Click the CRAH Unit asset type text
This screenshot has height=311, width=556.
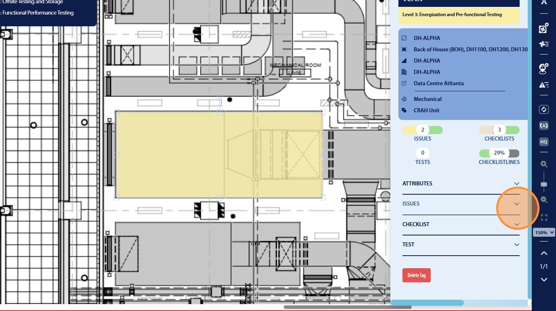click(x=426, y=110)
